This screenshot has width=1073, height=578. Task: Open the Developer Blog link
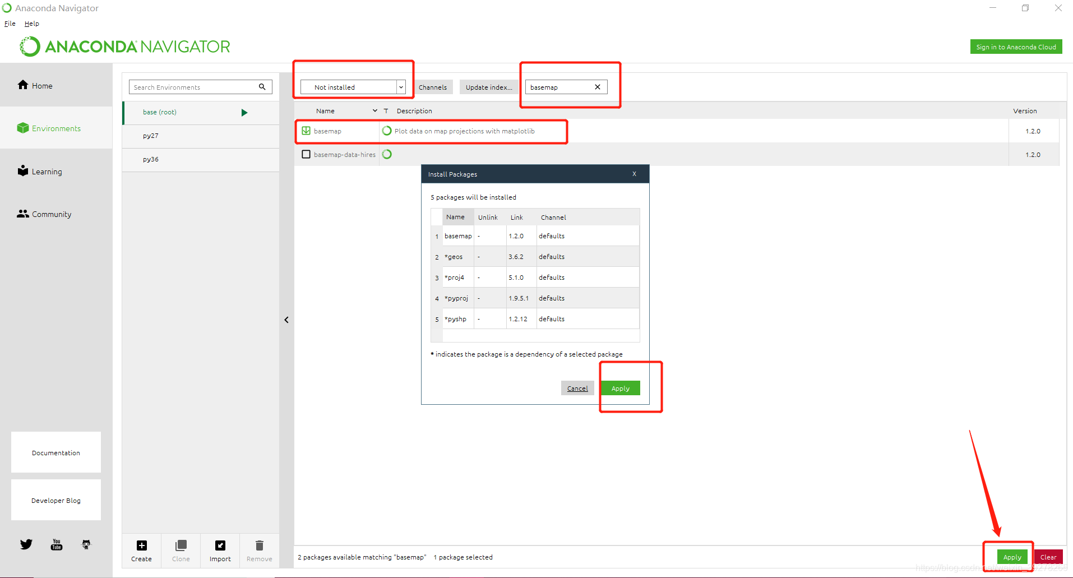tap(56, 500)
